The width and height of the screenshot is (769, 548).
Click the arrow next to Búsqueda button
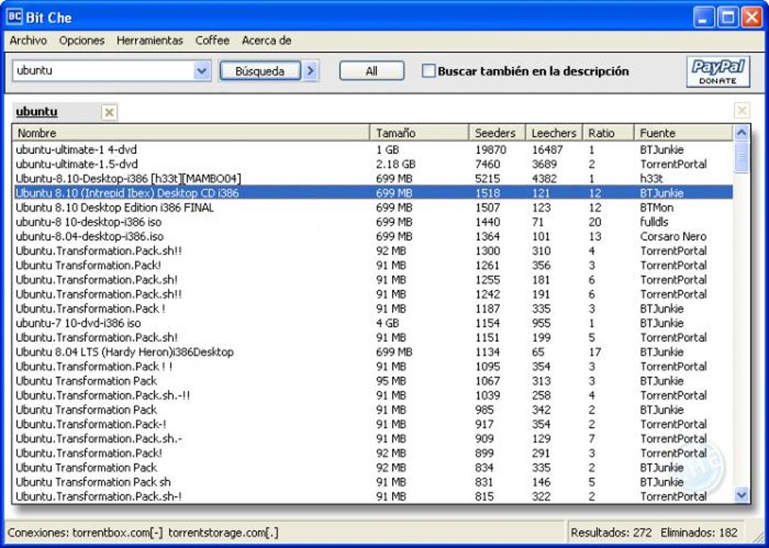310,71
